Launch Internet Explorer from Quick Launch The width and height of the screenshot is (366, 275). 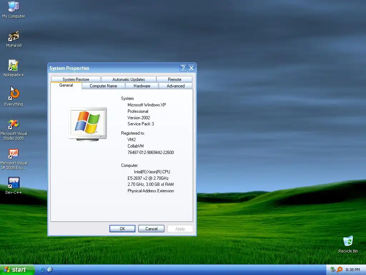coord(41,270)
